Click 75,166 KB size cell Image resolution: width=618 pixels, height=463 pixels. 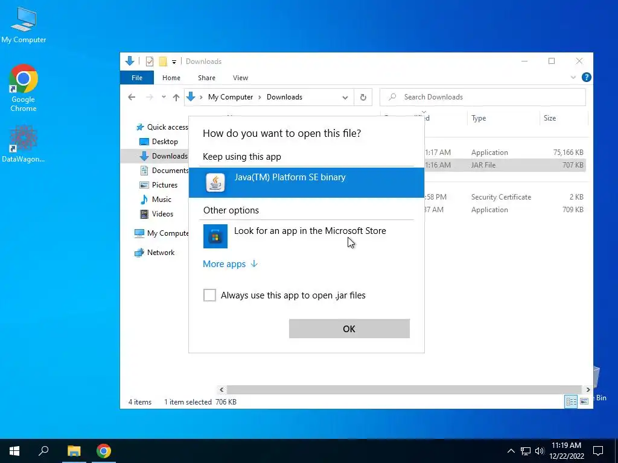(x=568, y=153)
